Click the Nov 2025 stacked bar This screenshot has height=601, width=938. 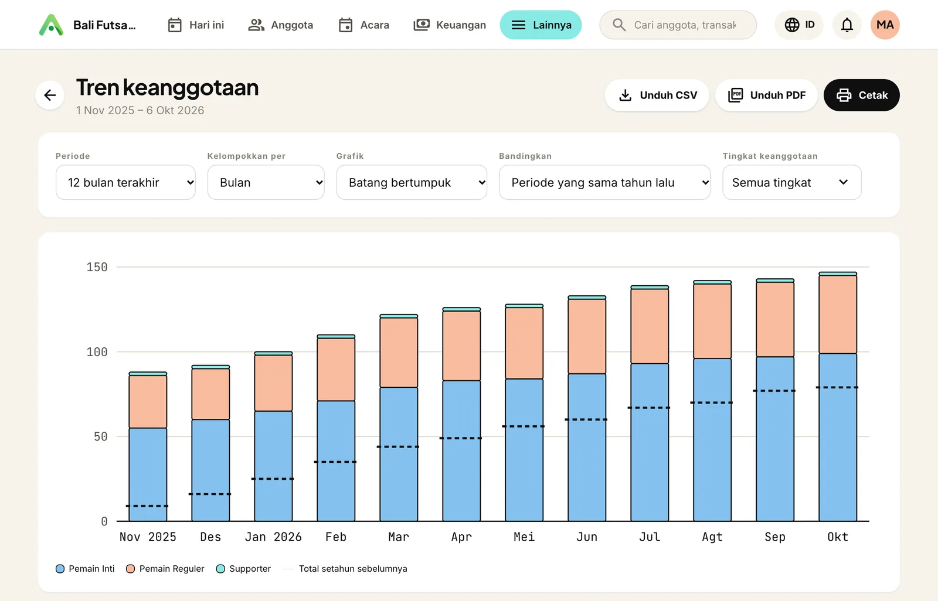[148, 447]
